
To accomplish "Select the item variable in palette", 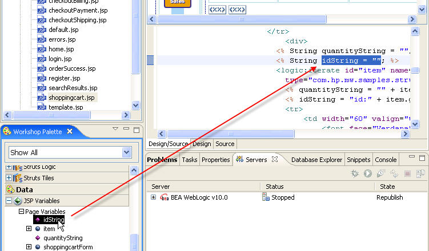I will (x=49, y=229).
